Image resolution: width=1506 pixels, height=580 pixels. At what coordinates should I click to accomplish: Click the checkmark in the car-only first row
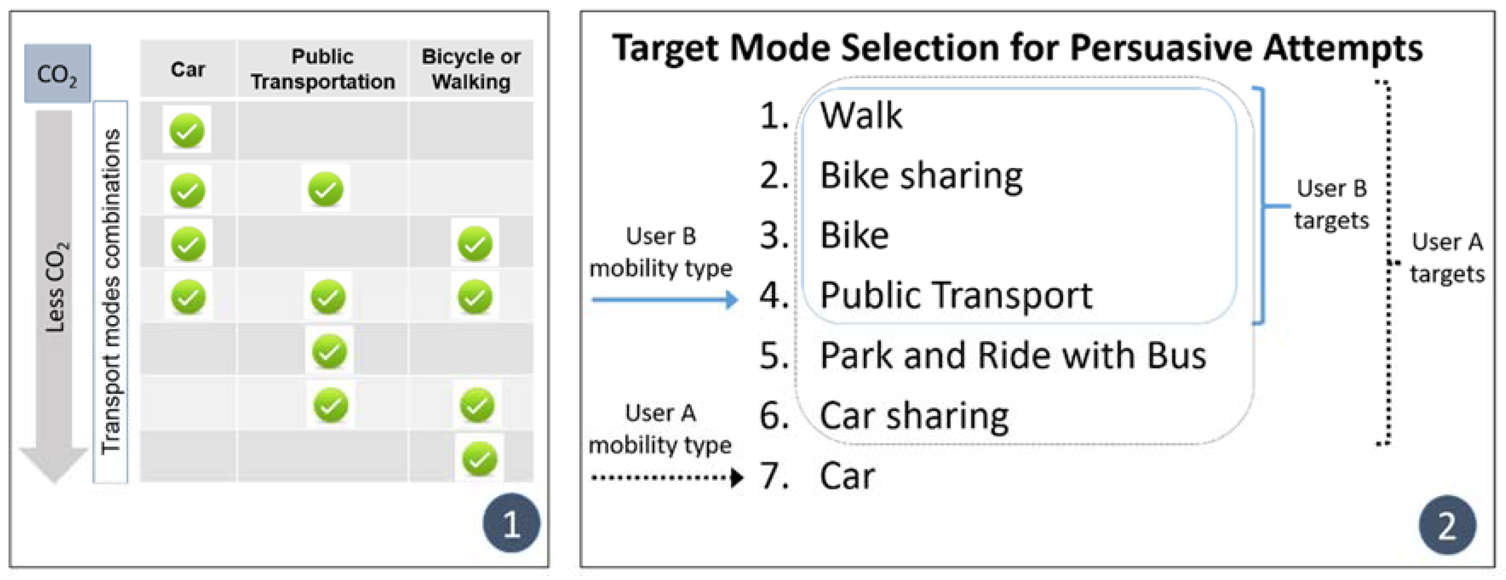point(187,130)
